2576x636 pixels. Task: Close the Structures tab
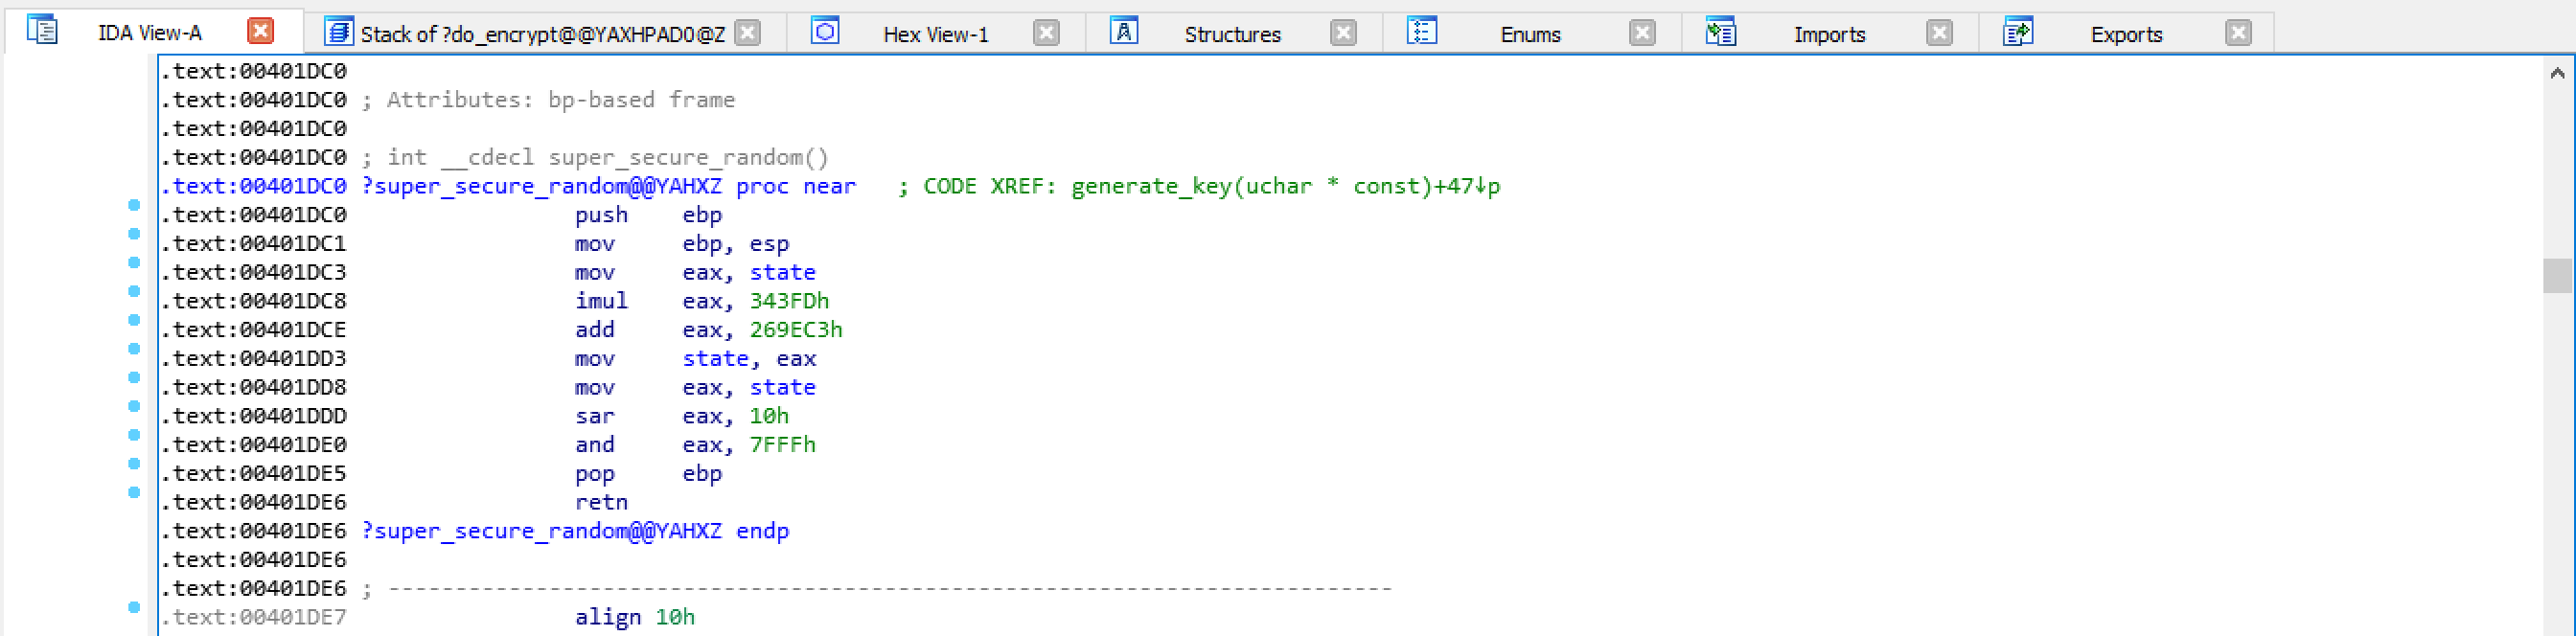(x=1344, y=33)
